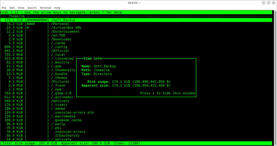The image size is (277, 146).
Task: Open the Terminal menu
Action: coord(45,8)
